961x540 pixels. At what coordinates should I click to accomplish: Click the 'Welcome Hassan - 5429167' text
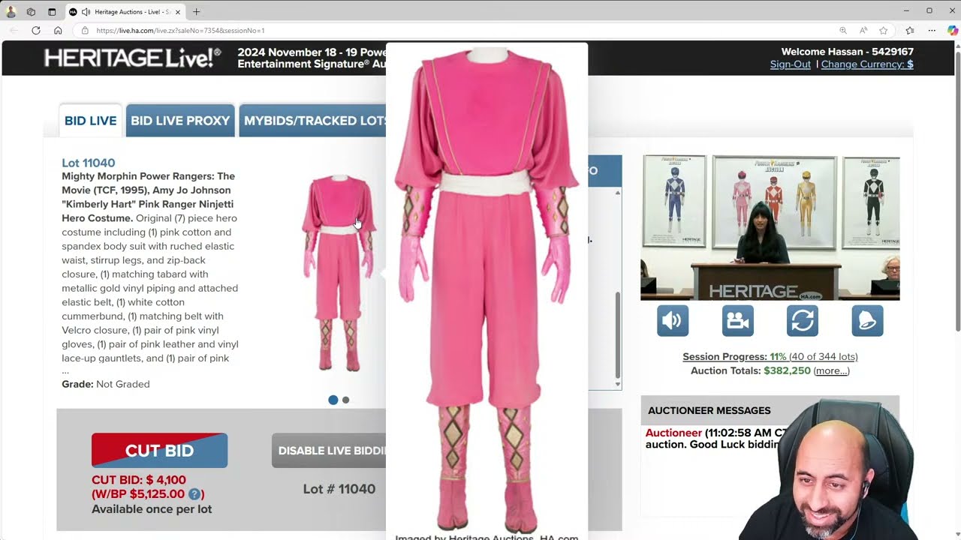pos(848,52)
